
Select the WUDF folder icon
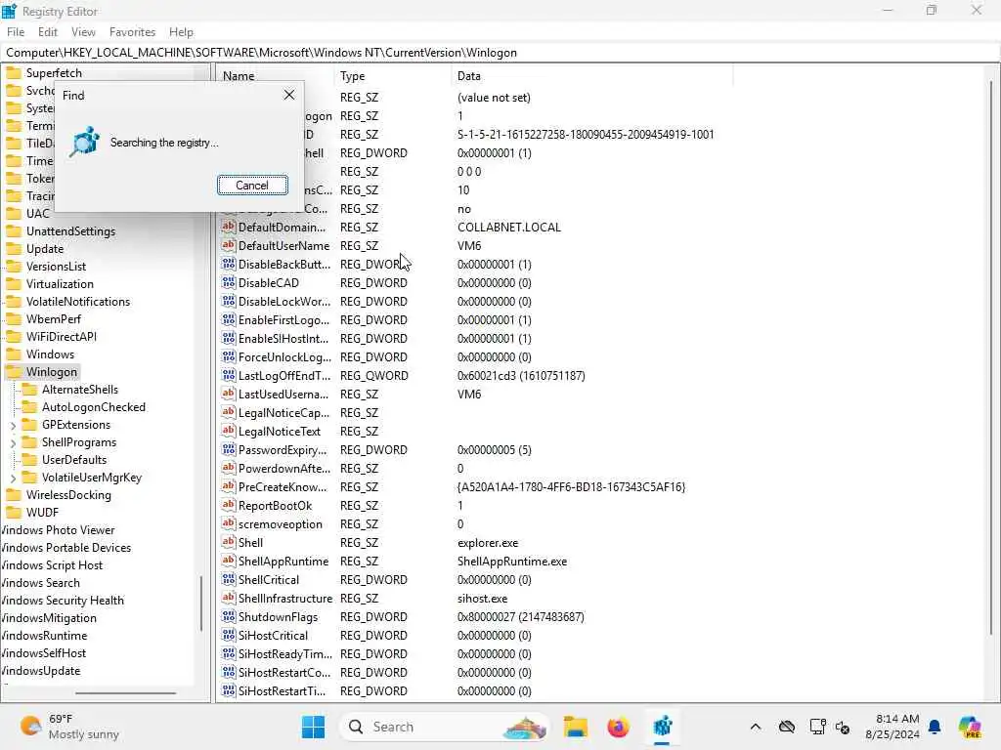(x=14, y=512)
